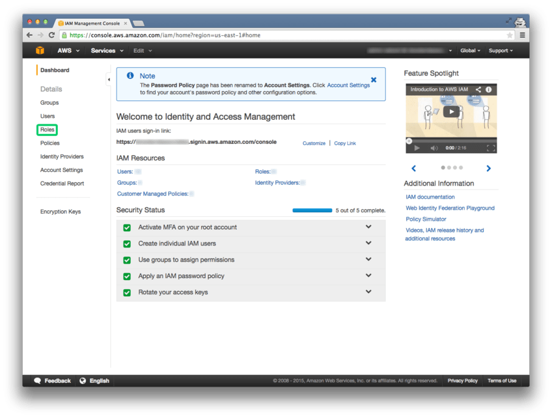Open the Services dropdown menu
This screenshot has height=418, width=552.
point(107,51)
